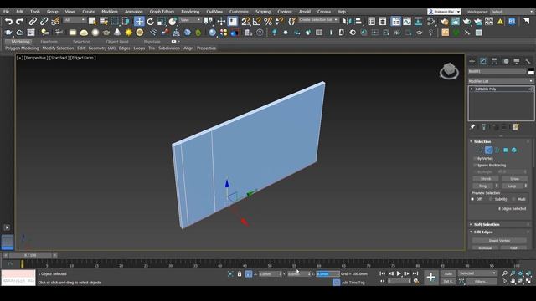The height and width of the screenshot is (301, 536).
Task: Activate Select and Scale tool
Action: (x=162, y=22)
